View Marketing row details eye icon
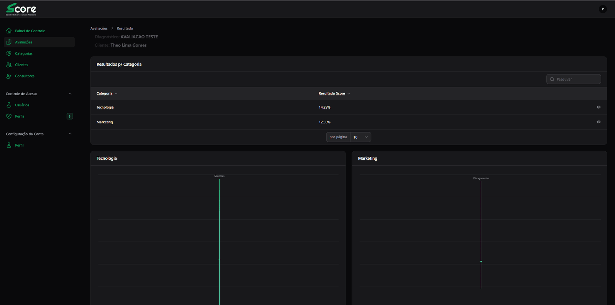615x305 pixels. coord(598,122)
